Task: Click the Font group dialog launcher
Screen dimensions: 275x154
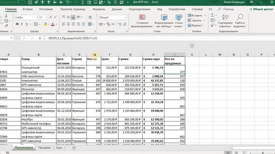Action: [x=58, y=31]
